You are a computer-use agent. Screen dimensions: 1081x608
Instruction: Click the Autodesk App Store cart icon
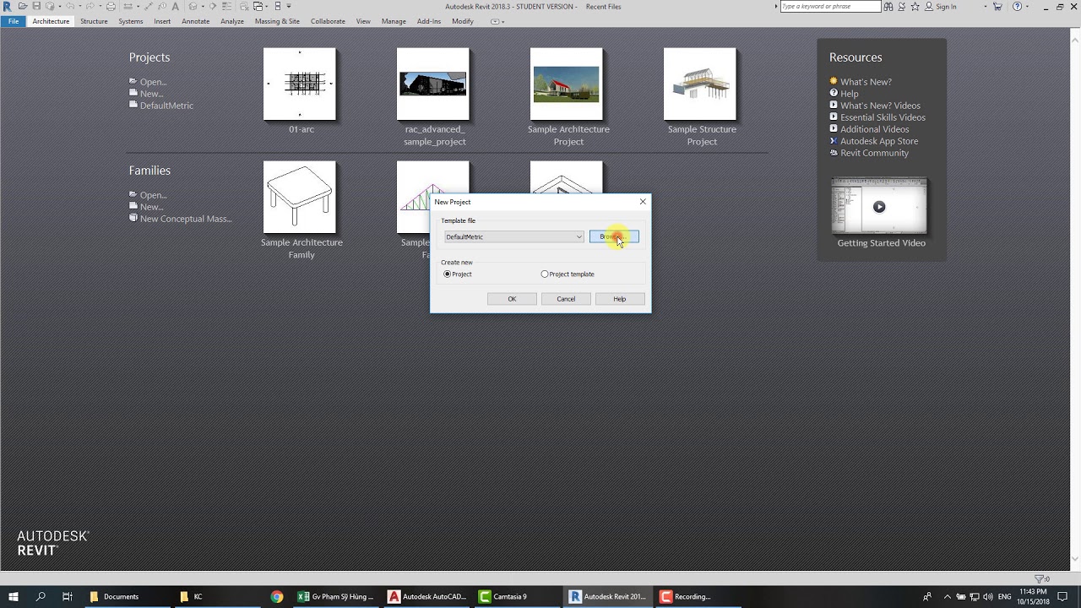pos(997,7)
